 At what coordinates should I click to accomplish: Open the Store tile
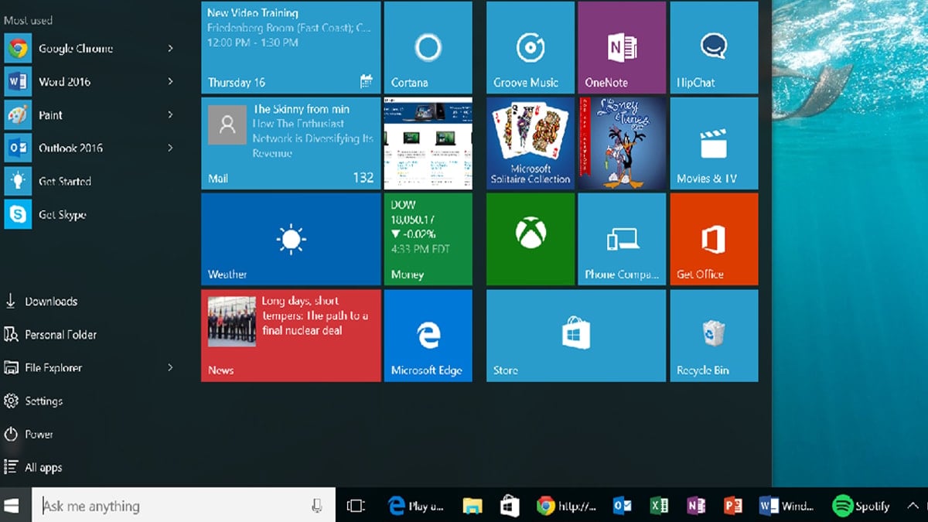[x=575, y=336]
